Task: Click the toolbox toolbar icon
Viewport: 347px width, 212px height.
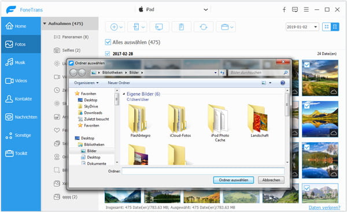Action: 224,27
